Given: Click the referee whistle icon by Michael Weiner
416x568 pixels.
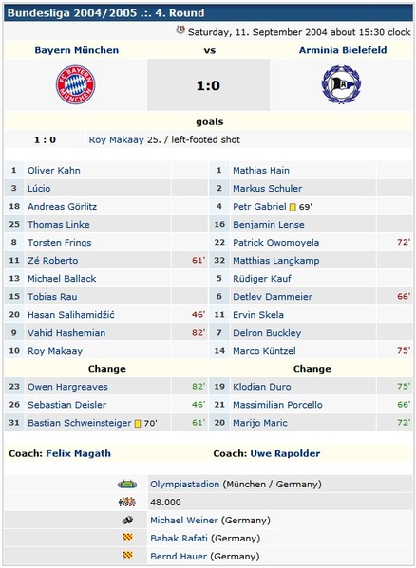Looking at the screenshot, I should (x=127, y=521).
